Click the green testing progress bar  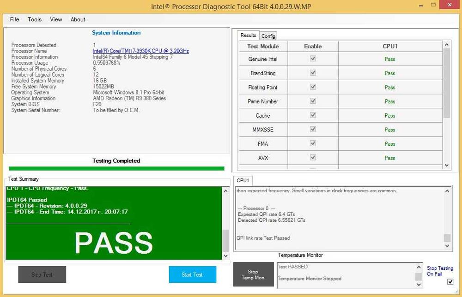pos(117,168)
